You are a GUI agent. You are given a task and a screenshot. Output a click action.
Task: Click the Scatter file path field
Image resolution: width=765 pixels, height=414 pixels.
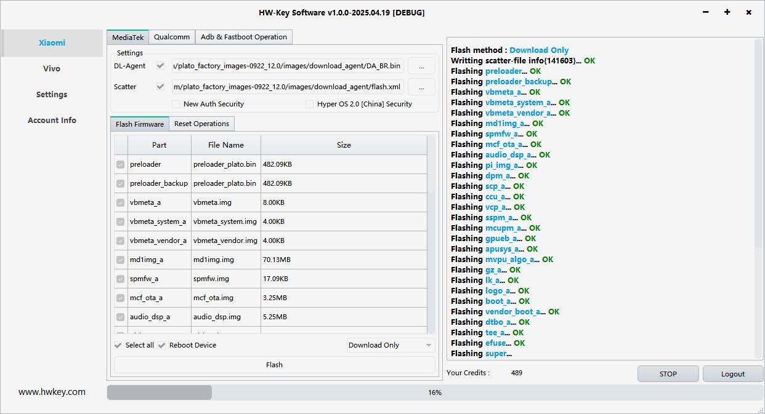point(288,87)
